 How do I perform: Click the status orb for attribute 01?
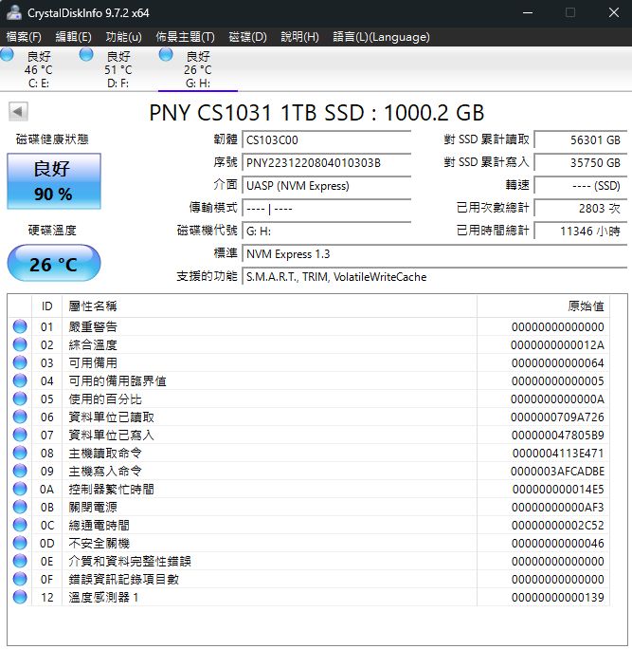[20, 327]
